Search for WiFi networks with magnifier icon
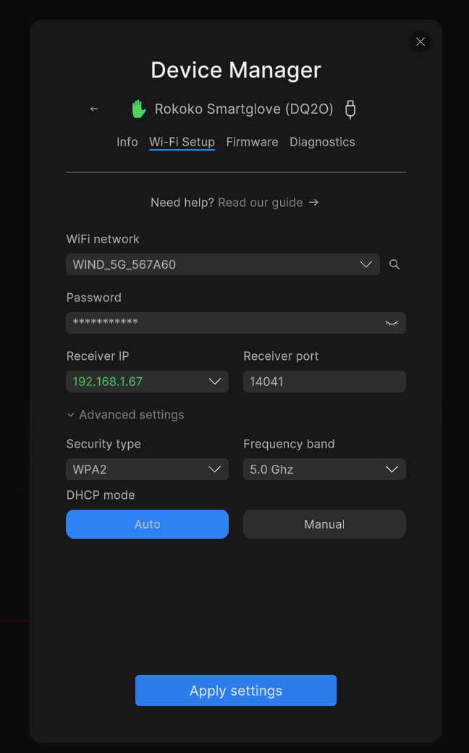469x753 pixels. pyautogui.click(x=394, y=264)
